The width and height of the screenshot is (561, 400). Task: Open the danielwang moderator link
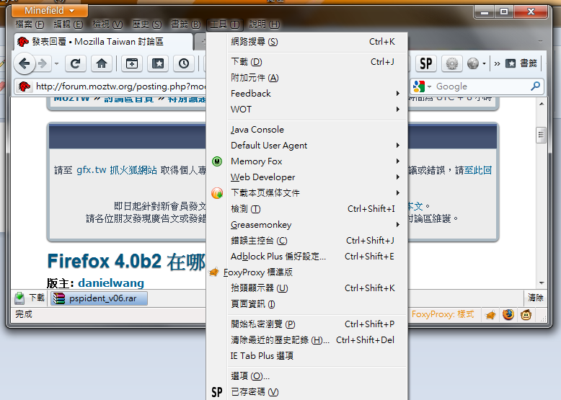(x=111, y=283)
